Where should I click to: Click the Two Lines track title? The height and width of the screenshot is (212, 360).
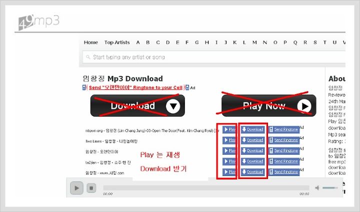111,141
